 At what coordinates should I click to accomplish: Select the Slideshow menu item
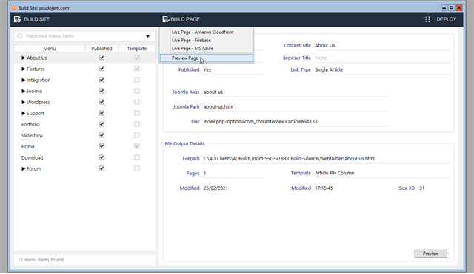click(x=32, y=136)
